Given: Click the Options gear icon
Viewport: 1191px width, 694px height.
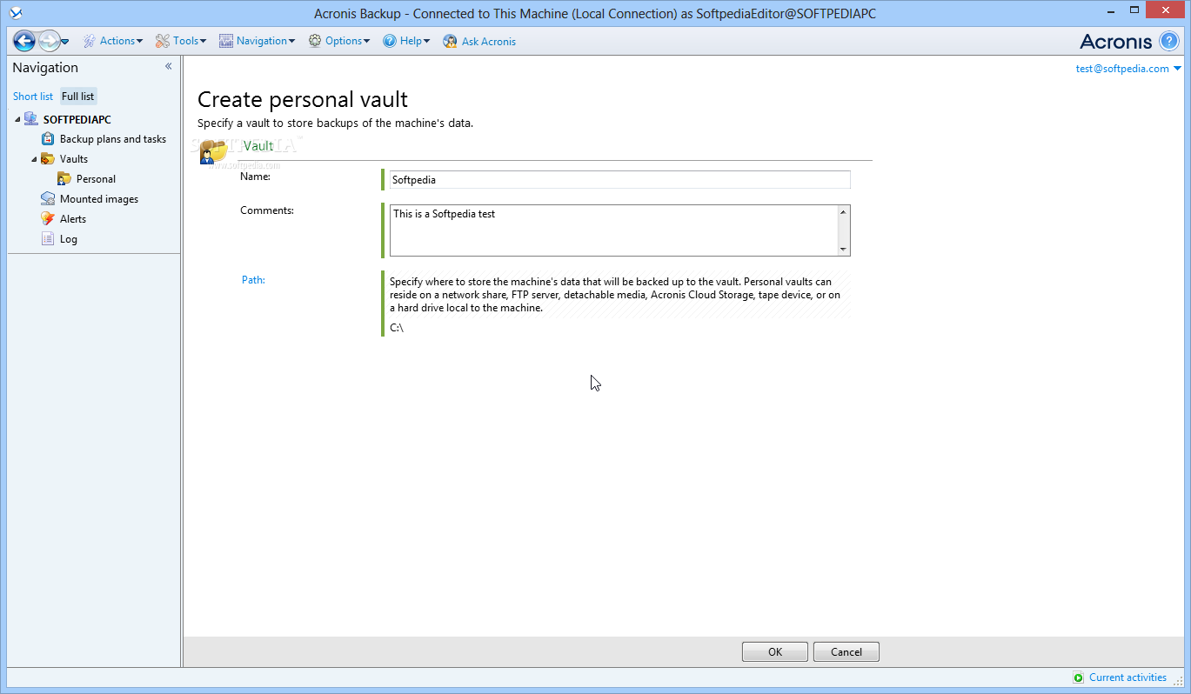Looking at the screenshot, I should pos(315,41).
